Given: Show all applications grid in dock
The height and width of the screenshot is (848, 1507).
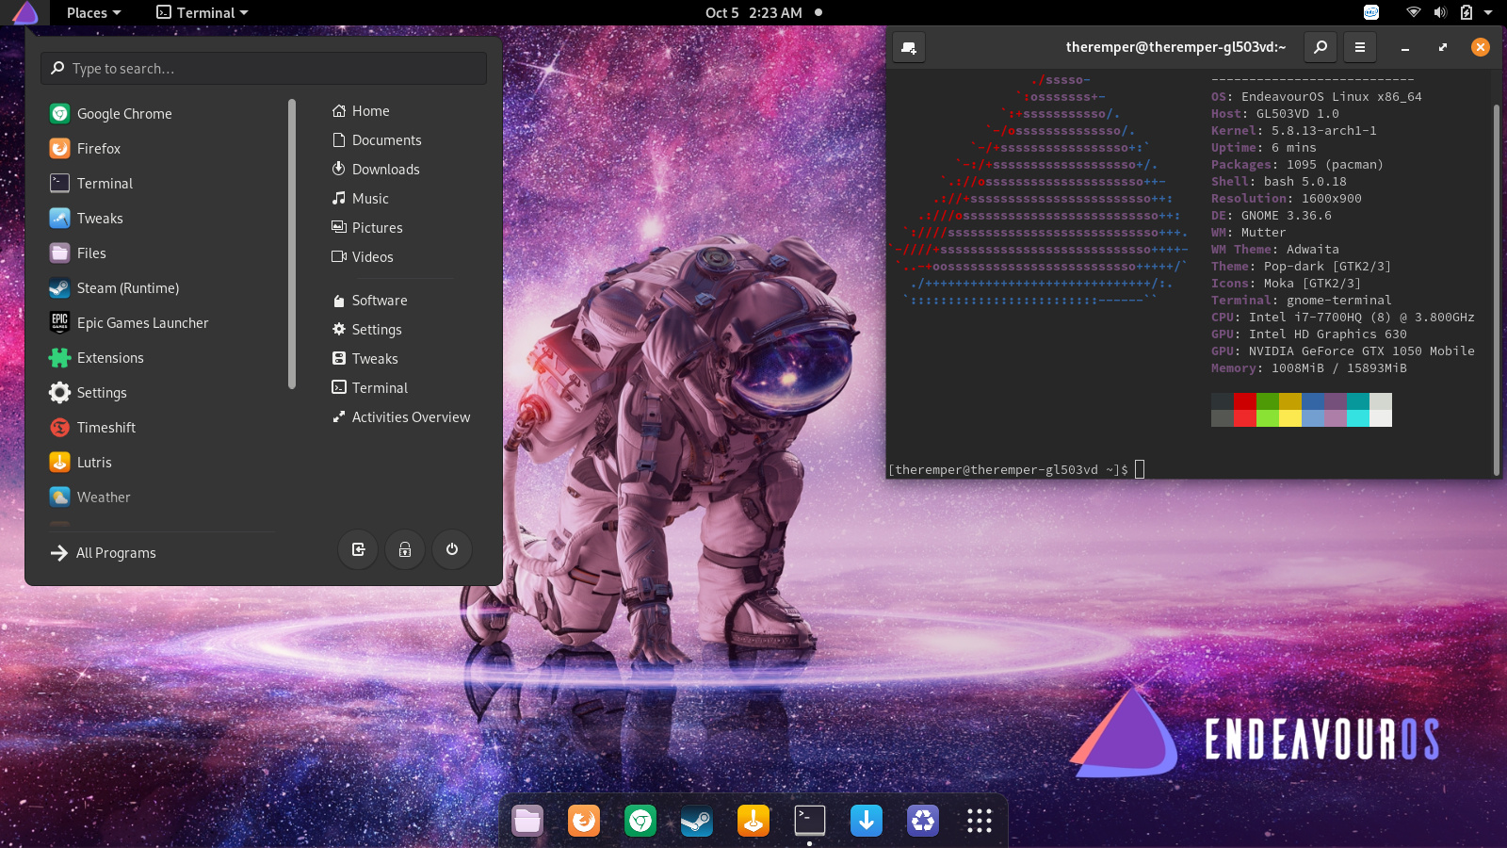Looking at the screenshot, I should point(980,821).
